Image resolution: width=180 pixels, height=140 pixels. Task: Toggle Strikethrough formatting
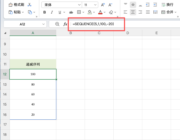click(x=71, y=12)
